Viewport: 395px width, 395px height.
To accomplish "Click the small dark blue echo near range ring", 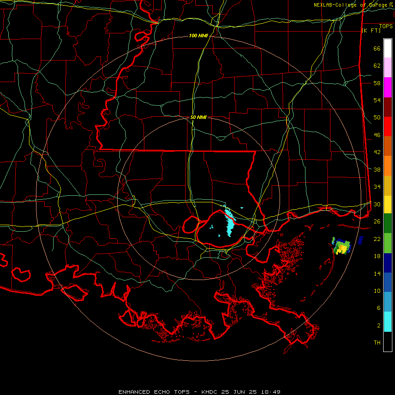I will (x=361, y=241).
